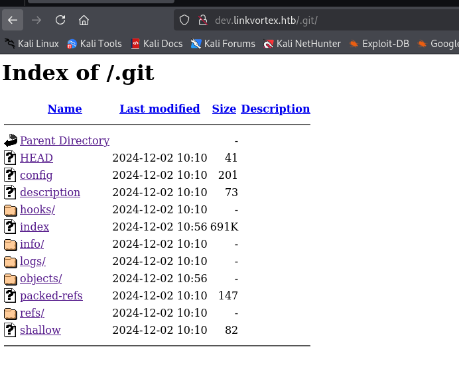The width and height of the screenshot is (459, 369).
Task: Open the Kali NetHunter bookmark
Action: coord(302,44)
